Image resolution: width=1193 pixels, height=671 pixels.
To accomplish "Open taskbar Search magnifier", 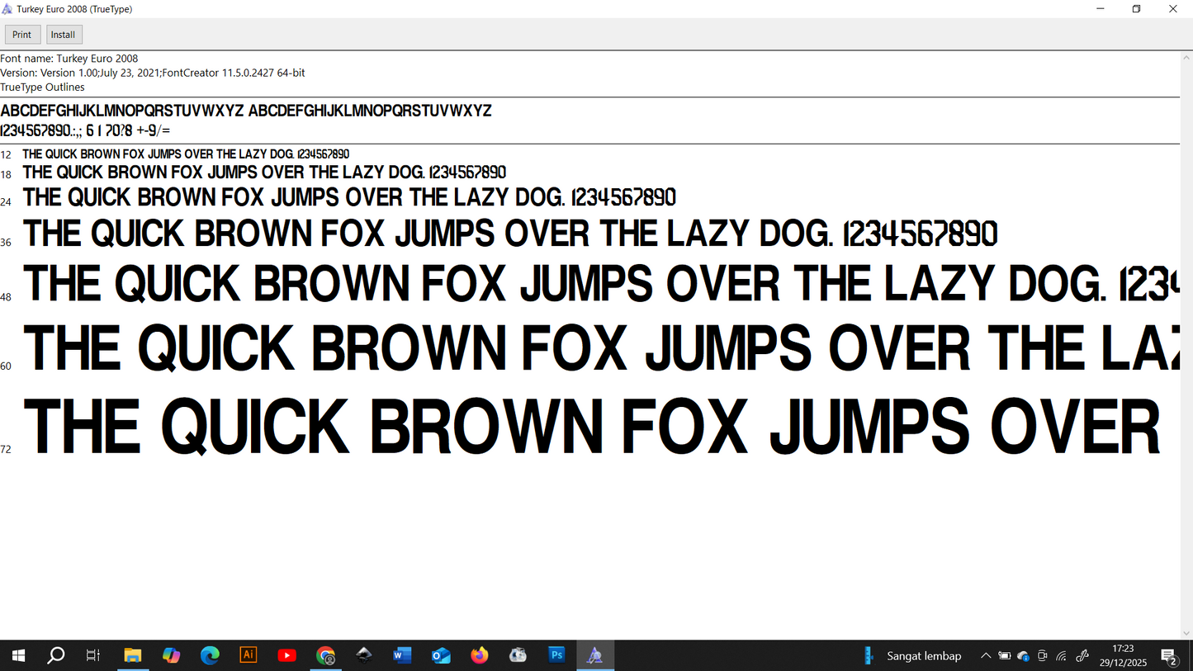I will [x=55, y=656].
